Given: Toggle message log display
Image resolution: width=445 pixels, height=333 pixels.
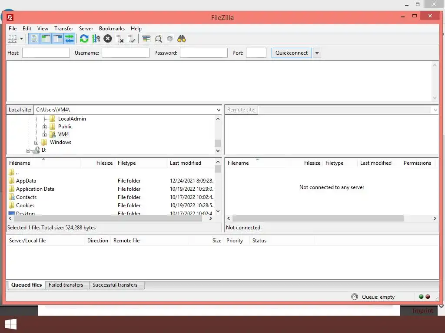Looking at the screenshot, I should coord(34,39).
